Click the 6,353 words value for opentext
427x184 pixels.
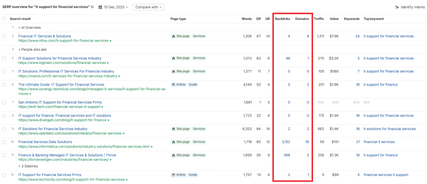[247, 128]
